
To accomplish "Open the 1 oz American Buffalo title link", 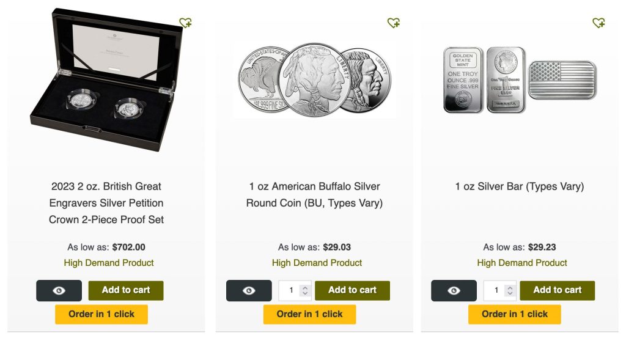I will click(314, 194).
